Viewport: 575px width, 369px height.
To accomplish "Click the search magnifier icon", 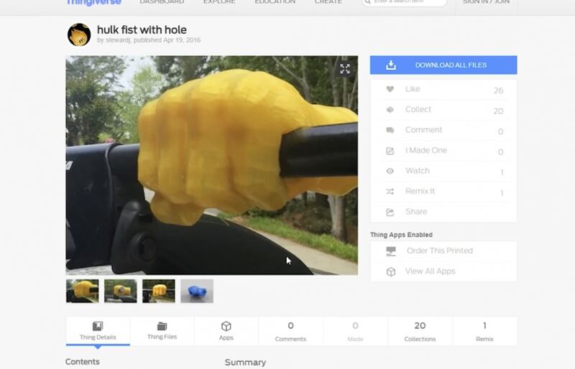I will click(368, 2).
